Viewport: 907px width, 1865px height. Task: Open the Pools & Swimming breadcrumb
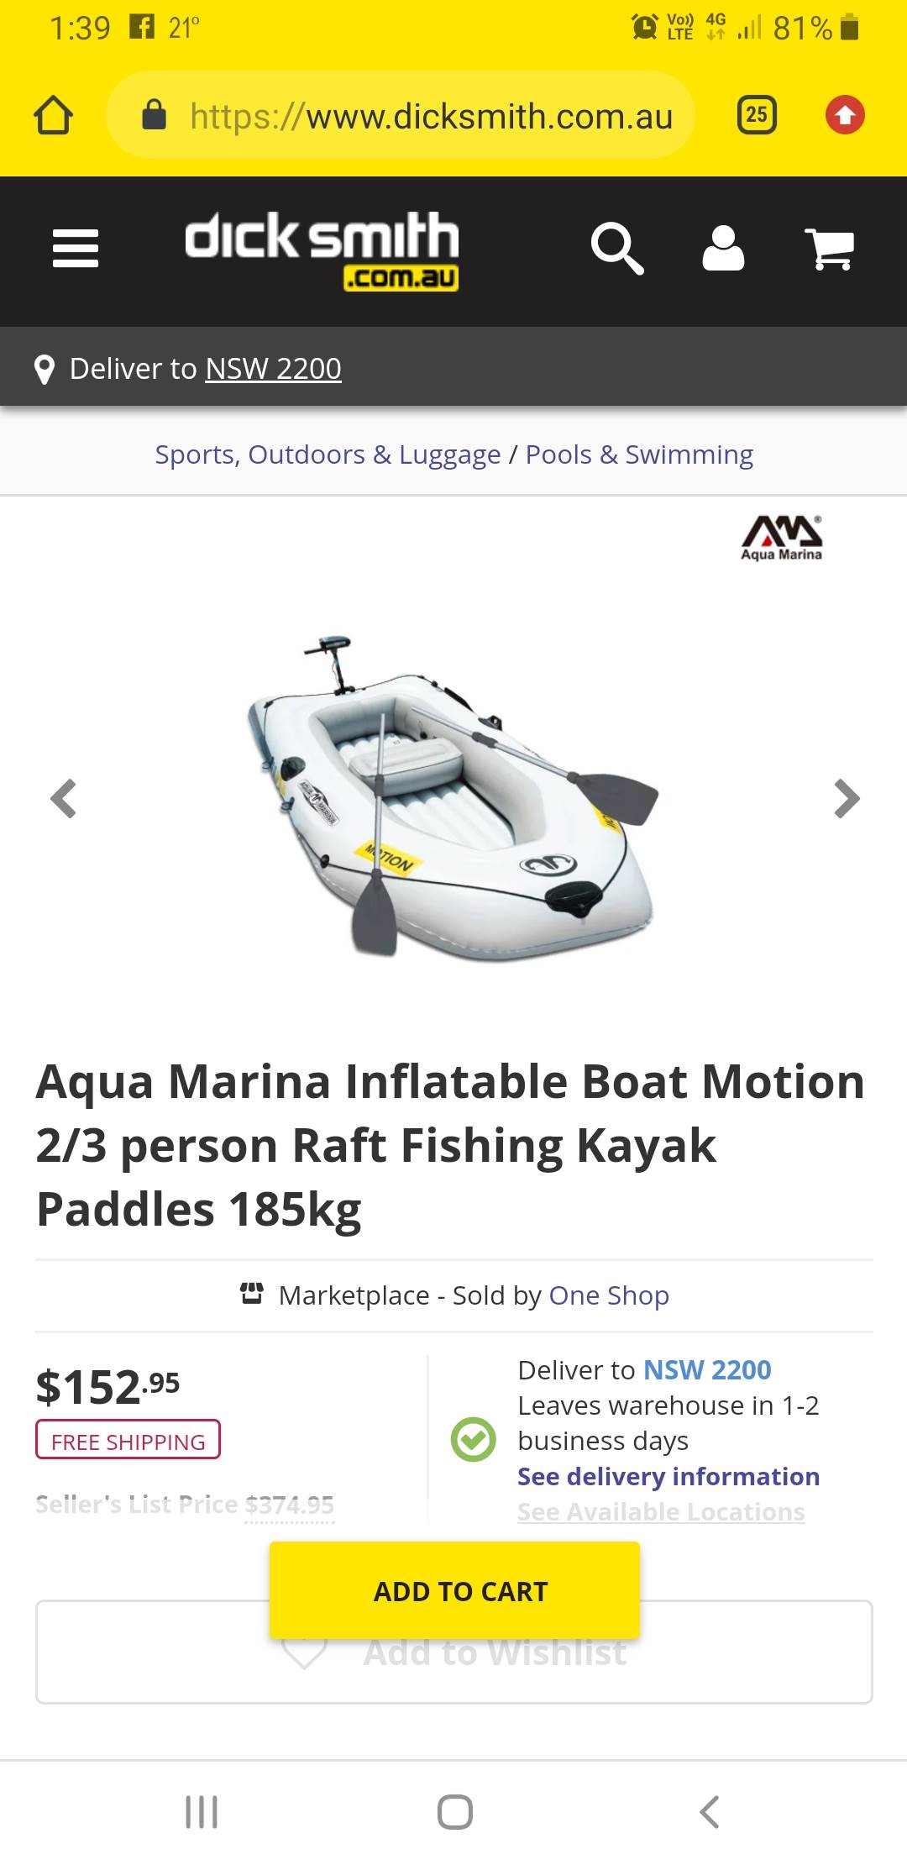(x=639, y=454)
